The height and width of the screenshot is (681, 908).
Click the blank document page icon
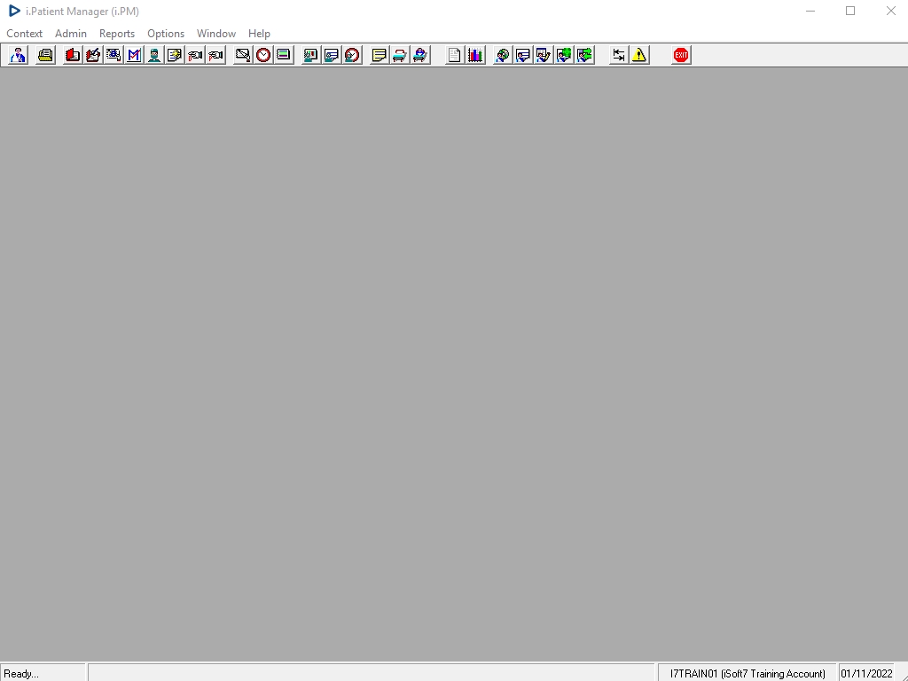[455, 55]
